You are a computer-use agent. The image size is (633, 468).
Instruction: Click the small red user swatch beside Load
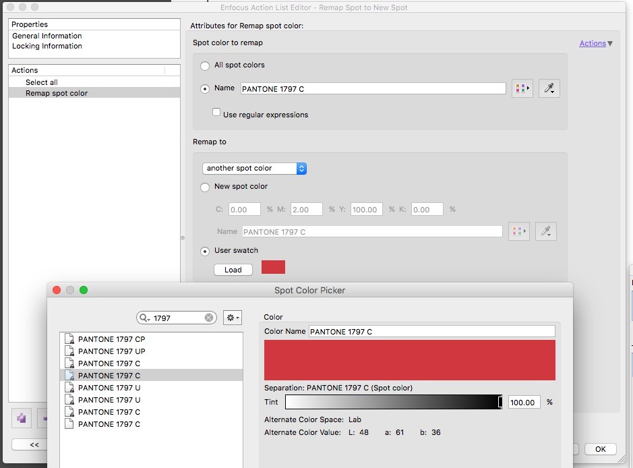(x=273, y=267)
